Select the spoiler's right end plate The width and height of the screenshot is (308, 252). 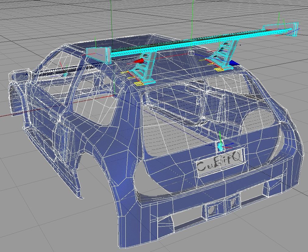point(281,29)
